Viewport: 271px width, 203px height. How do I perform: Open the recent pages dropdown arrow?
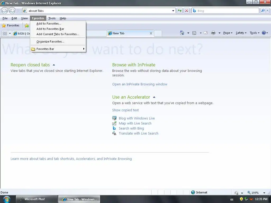point(18,11)
